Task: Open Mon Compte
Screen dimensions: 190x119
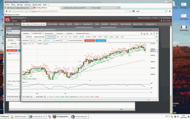Action: 166,21
